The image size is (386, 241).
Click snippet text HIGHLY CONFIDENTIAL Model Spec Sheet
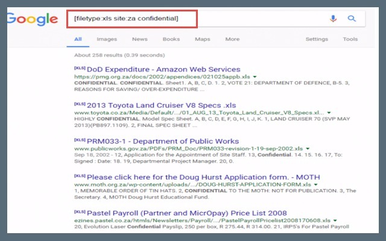(x=212, y=122)
